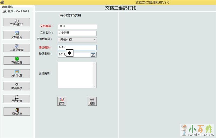Open 二维码打印 from the sidebar

(x=17, y=22)
